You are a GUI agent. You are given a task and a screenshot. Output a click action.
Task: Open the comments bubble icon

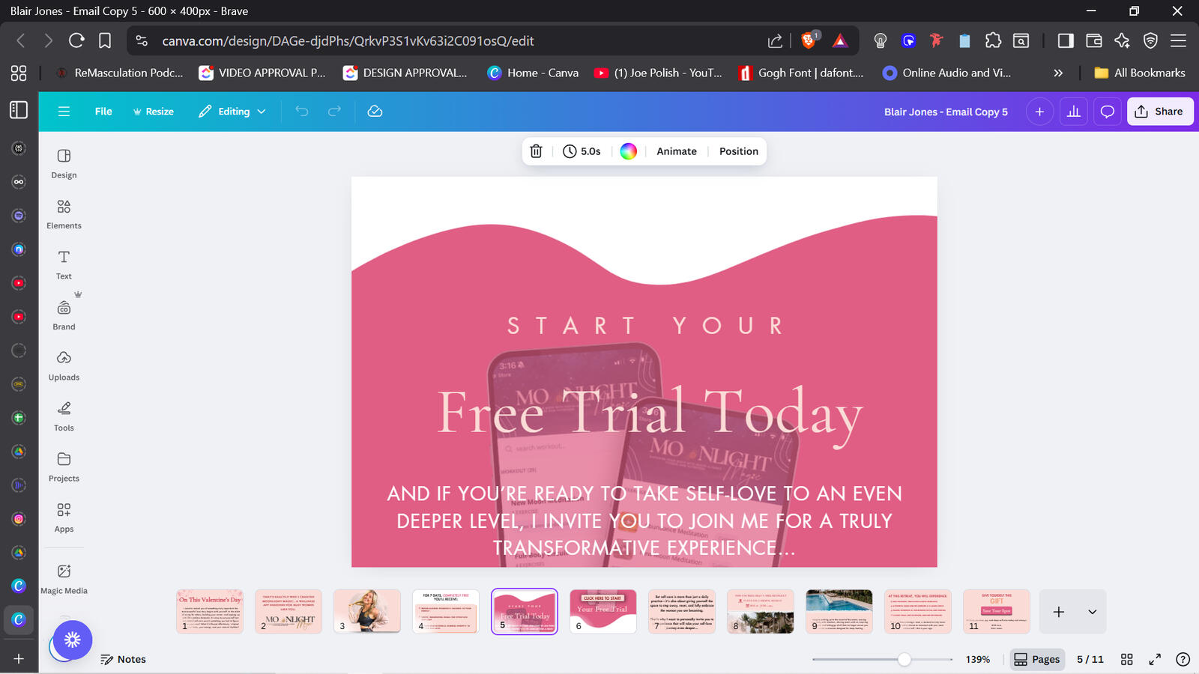point(1107,112)
